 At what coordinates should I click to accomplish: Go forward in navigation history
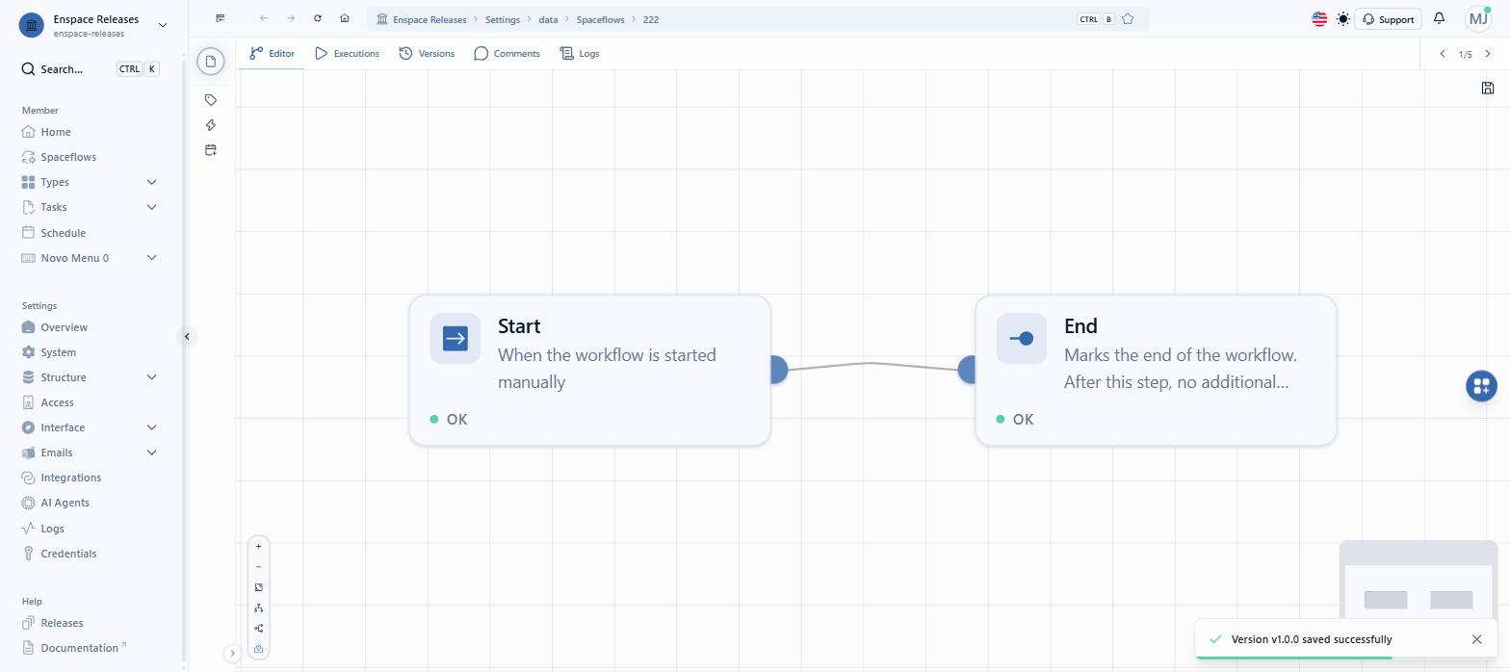291,18
